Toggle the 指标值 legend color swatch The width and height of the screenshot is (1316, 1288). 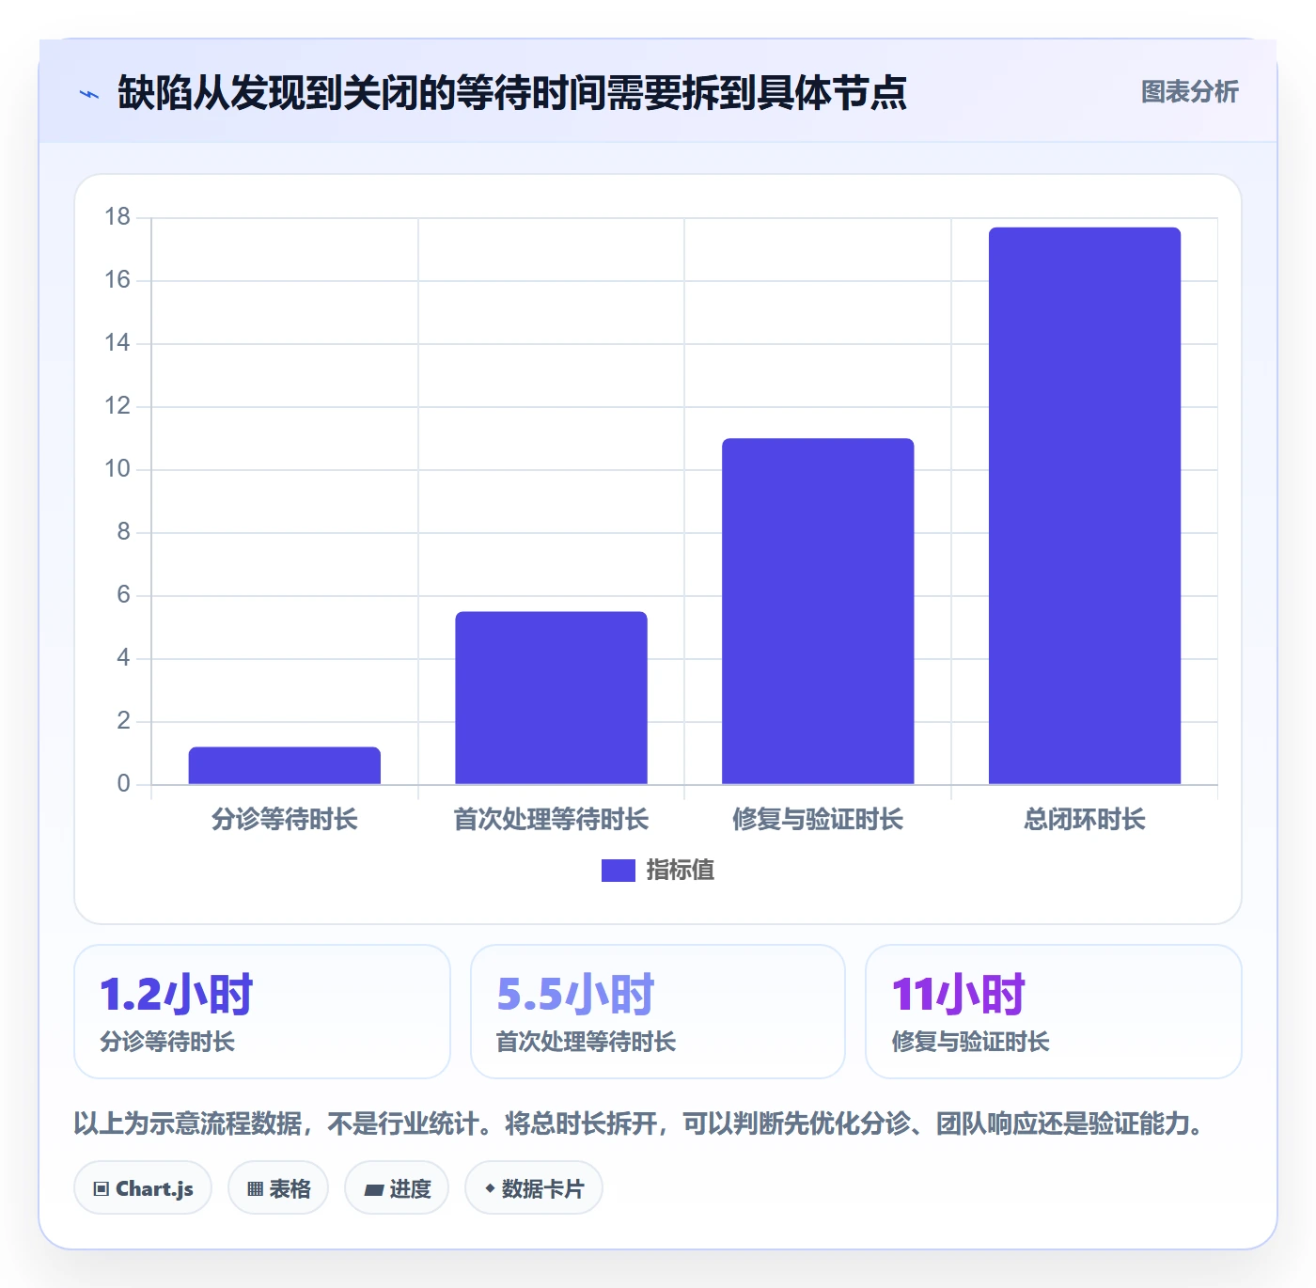click(x=618, y=871)
